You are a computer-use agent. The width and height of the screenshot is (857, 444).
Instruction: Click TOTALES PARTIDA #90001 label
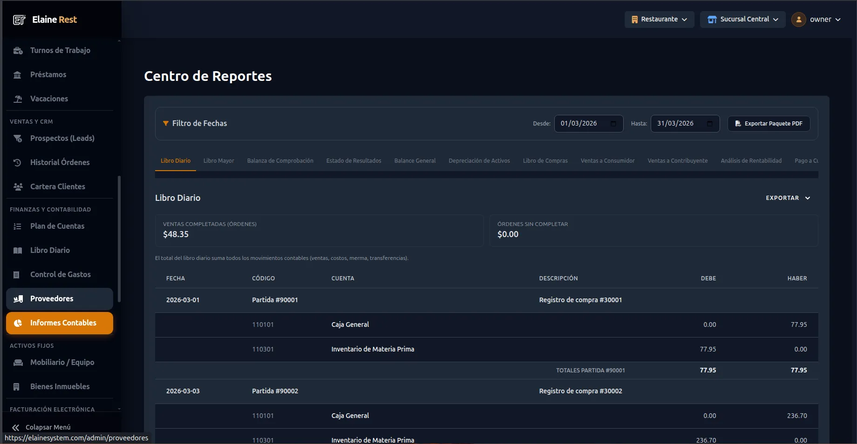(591, 371)
